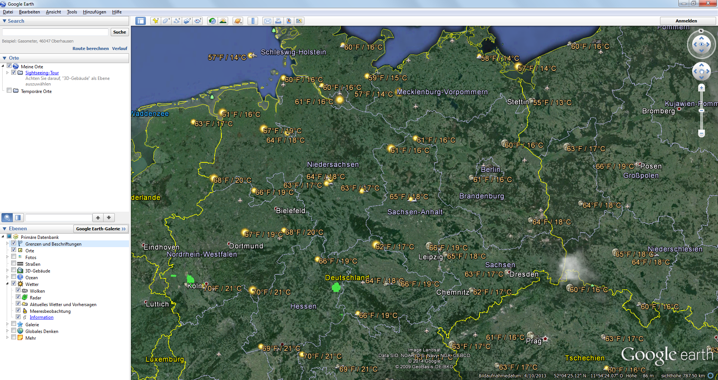Add an image overlay from toolbar
This screenshot has height=380, width=718.
coord(187,21)
